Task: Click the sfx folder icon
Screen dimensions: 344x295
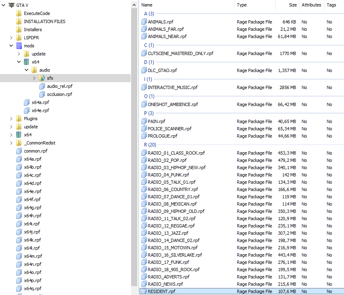Action: [42, 78]
